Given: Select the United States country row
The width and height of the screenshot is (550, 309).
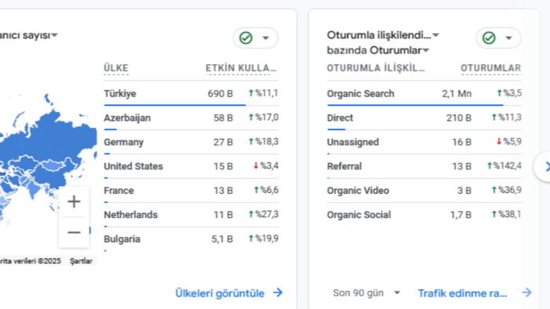Looking at the screenshot, I should pyautogui.click(x=191, y=166).
